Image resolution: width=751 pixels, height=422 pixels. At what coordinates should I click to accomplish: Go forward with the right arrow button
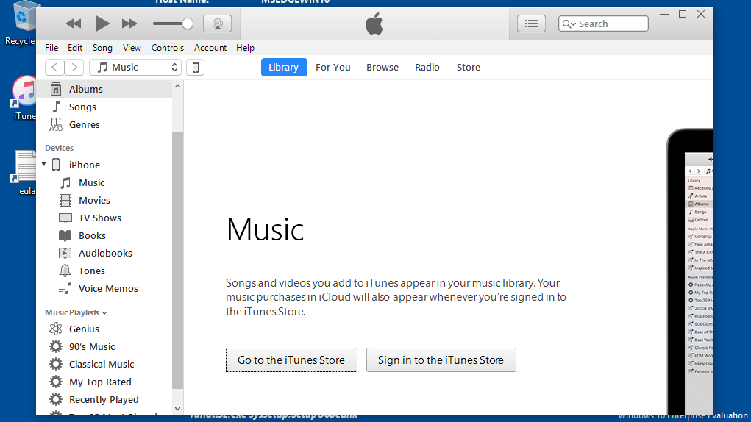click(x=74, y=68)
